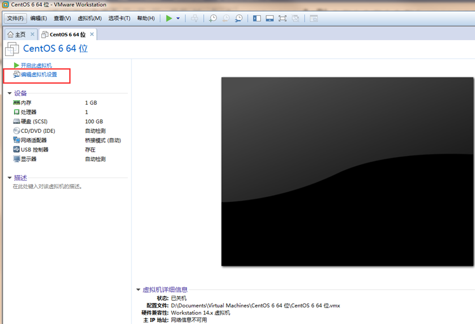The width and height of the screenshot is (475, 324).
Task: Click the green power-on play toolbar icon
Action: [169, 19]
